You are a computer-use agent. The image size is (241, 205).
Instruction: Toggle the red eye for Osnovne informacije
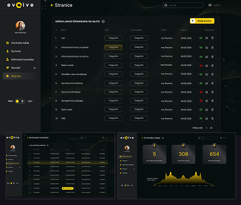(201, 92)
